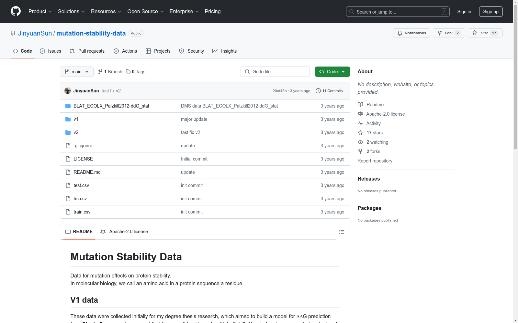
Task: Open the mutation-stability-data repository link
Action: pos(91,33)
